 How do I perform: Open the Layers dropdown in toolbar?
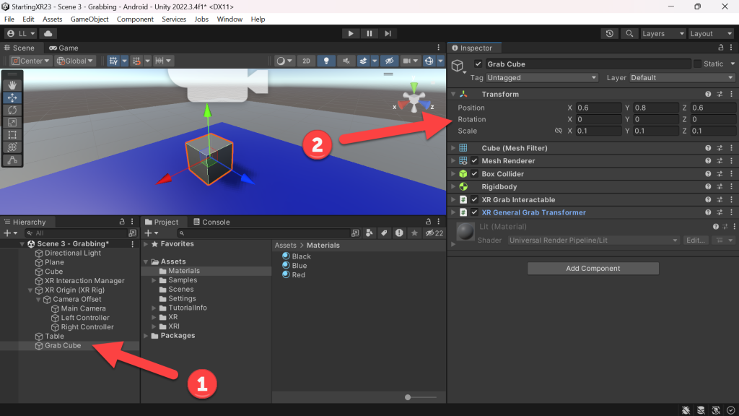click(x=663, y=33)
